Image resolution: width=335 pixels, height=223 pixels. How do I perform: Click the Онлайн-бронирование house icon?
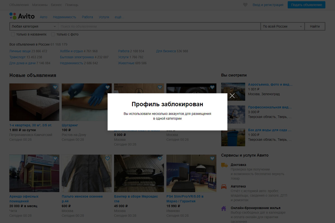click(x=224, y=208)
